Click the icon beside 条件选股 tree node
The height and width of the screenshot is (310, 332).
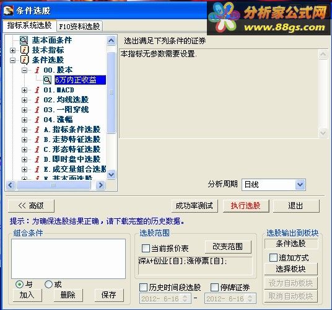24,60
